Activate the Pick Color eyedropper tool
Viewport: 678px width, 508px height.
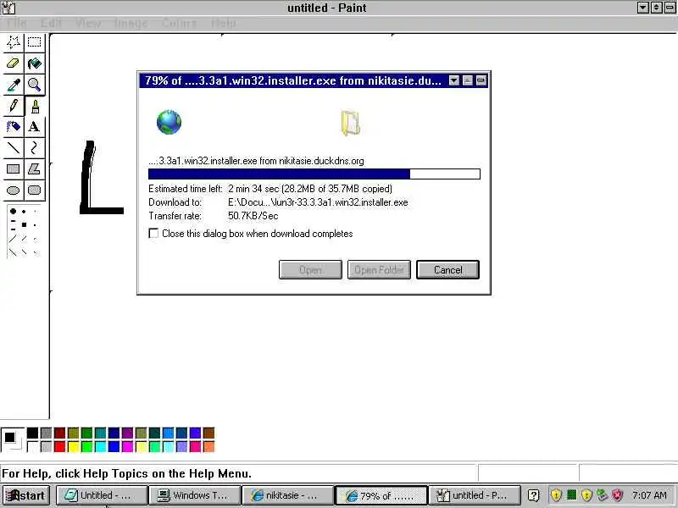pos(14,84)
